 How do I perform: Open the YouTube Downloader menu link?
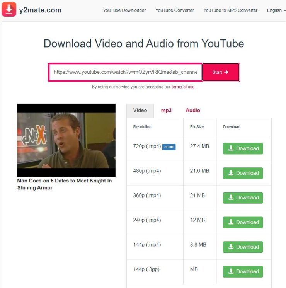click(124, 10)
